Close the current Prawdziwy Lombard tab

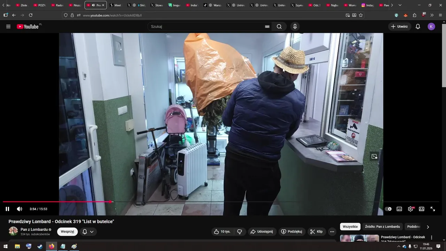tap(103, 5)
